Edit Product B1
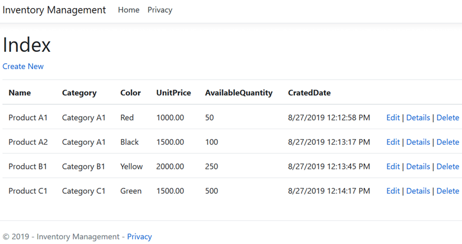 (x=393, y=167)
